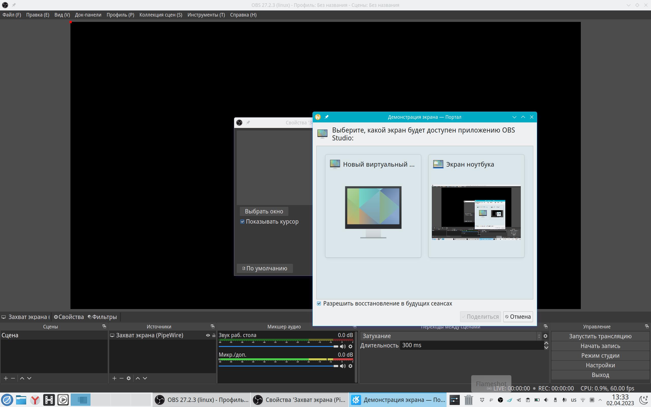Open source properties gear in Sources panel
Image resolution: width=651 pixels, height=407 pixels.
click(129, 378)
